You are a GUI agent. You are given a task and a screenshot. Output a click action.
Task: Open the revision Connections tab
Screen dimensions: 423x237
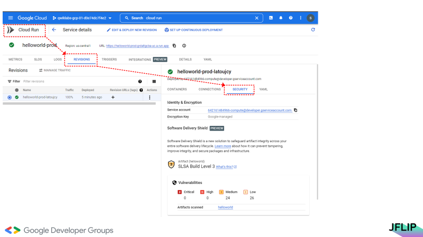209,89
